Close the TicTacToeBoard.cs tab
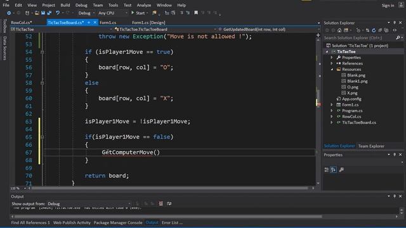 [x=95, y=23]
